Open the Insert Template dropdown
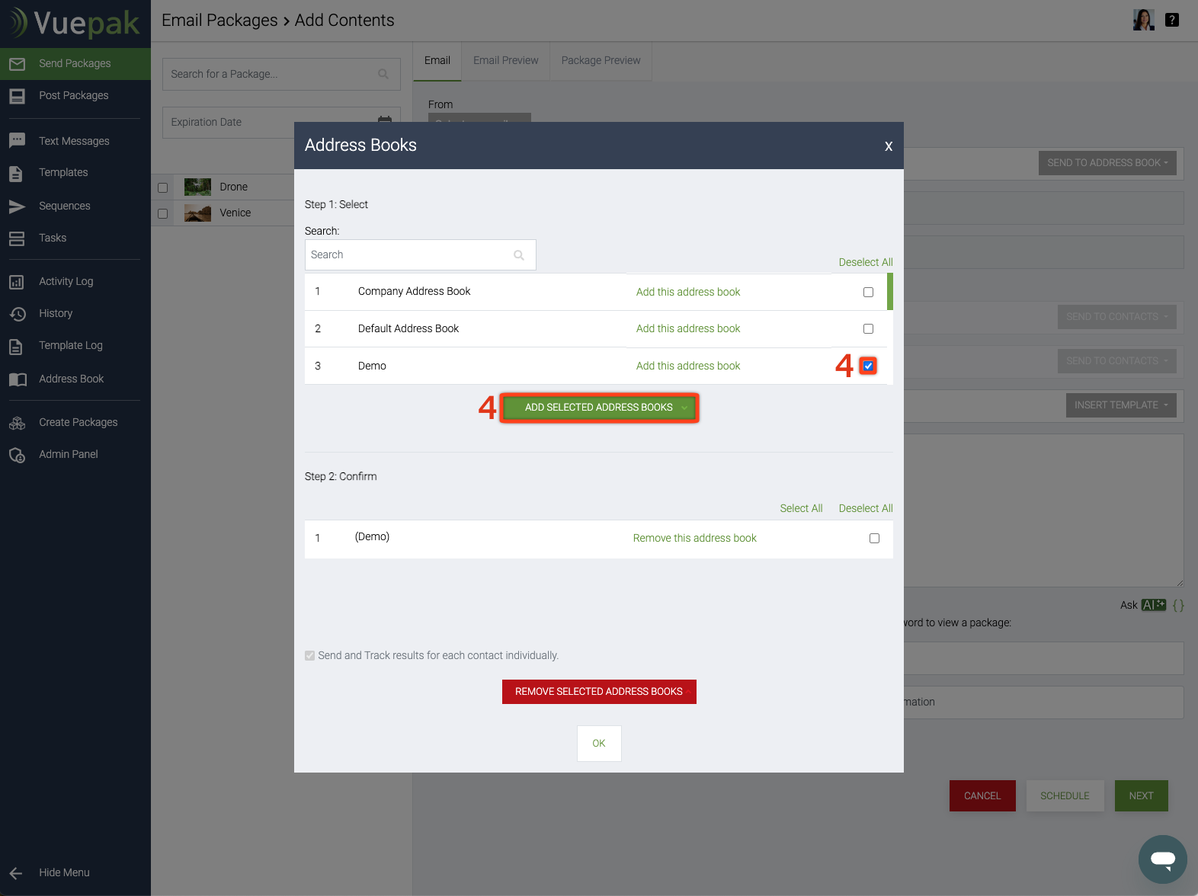The image size is (1198, 896). (1120, 405)
